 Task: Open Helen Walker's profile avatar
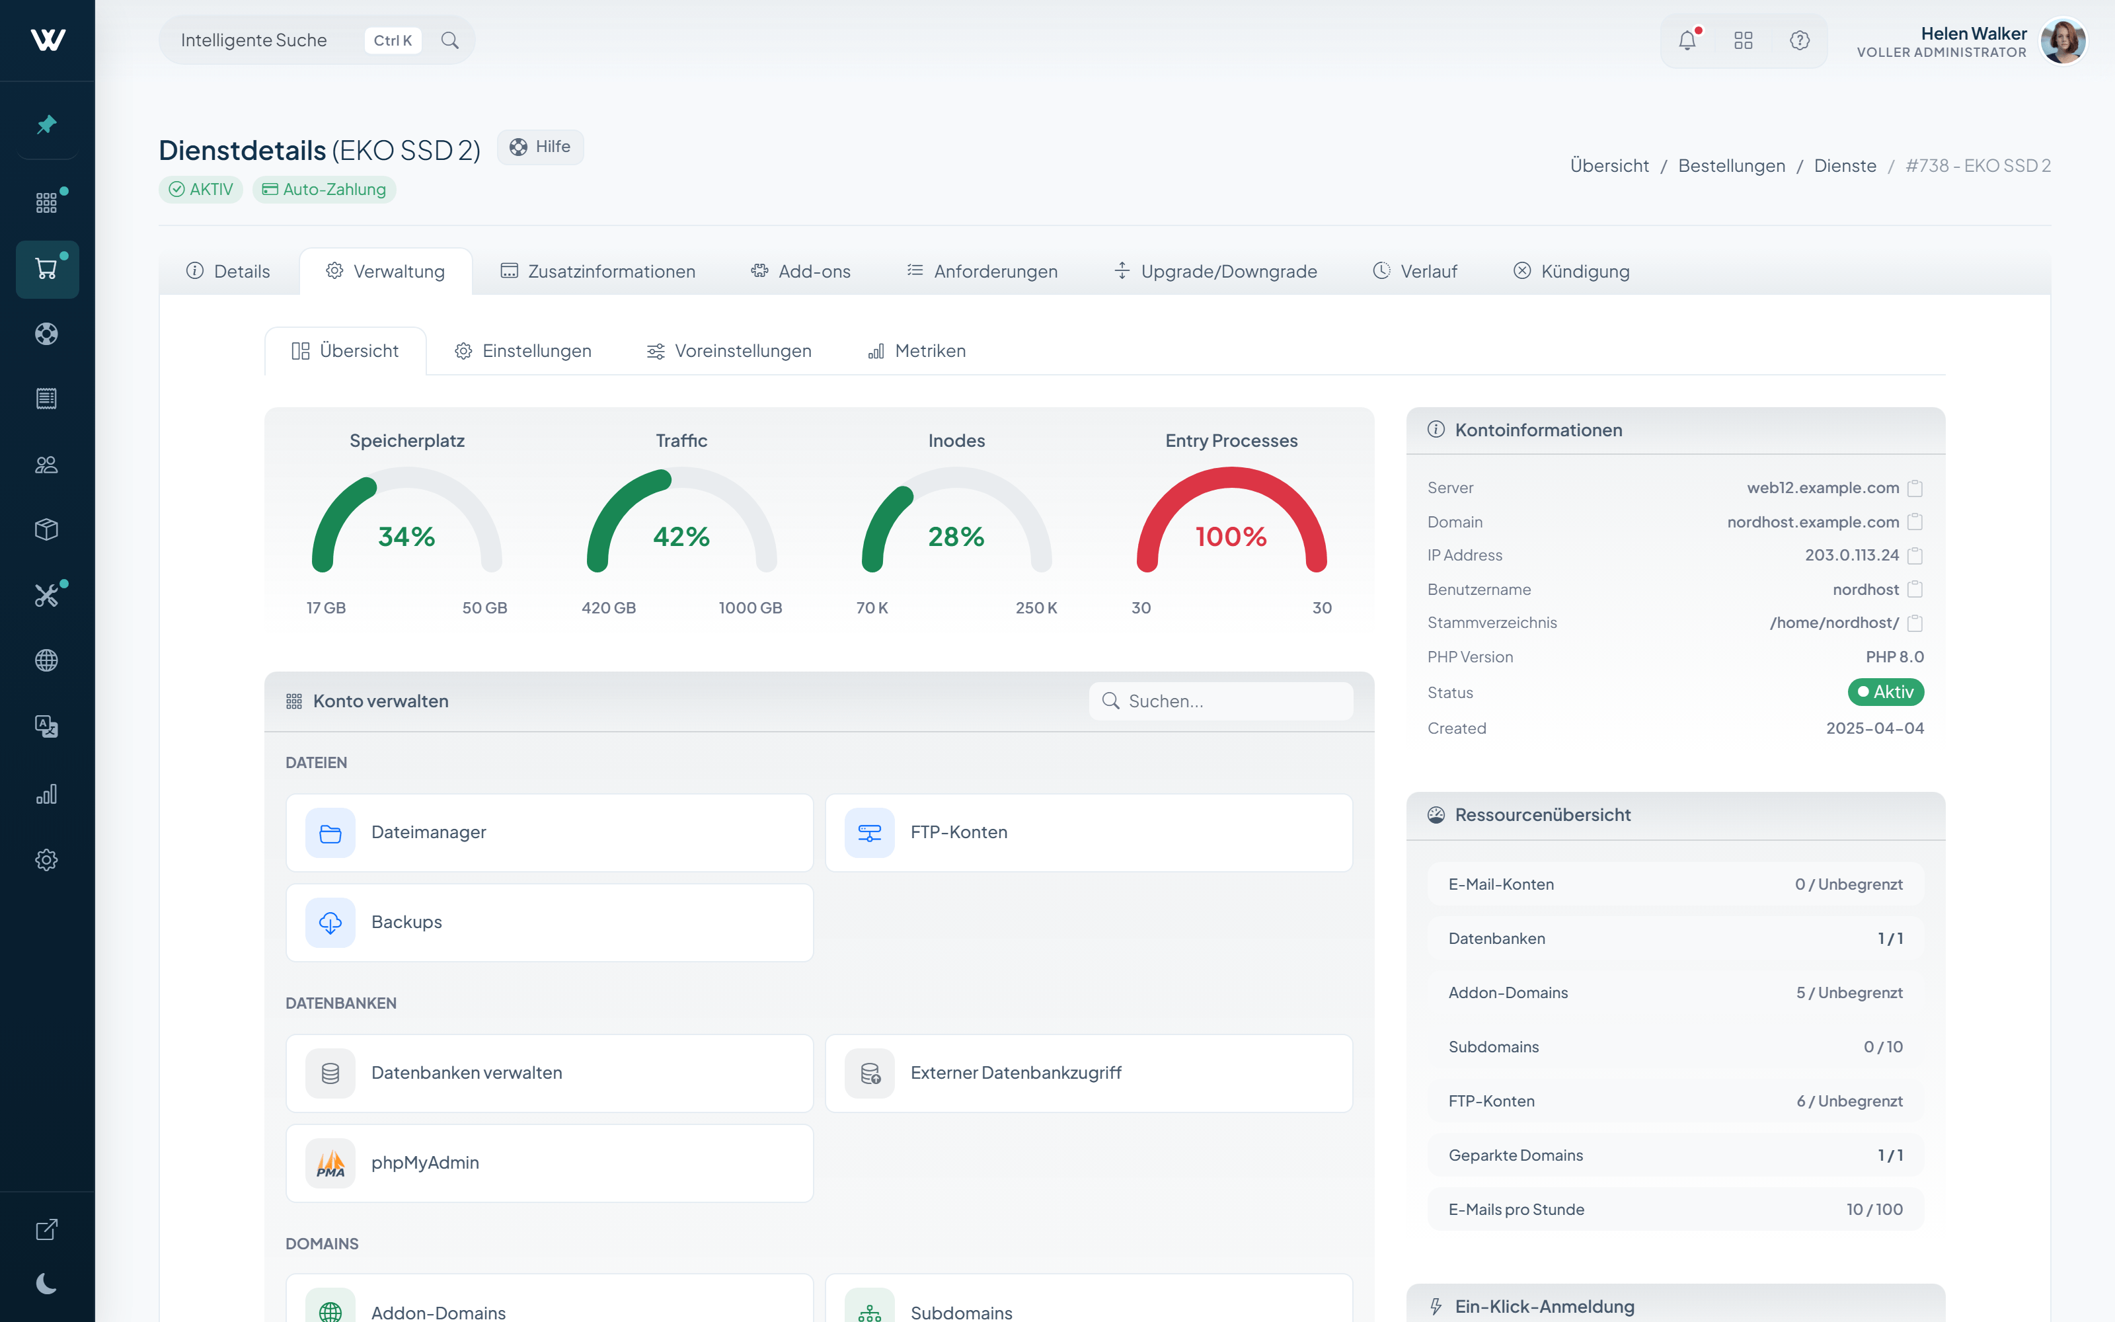point(2063,40)
